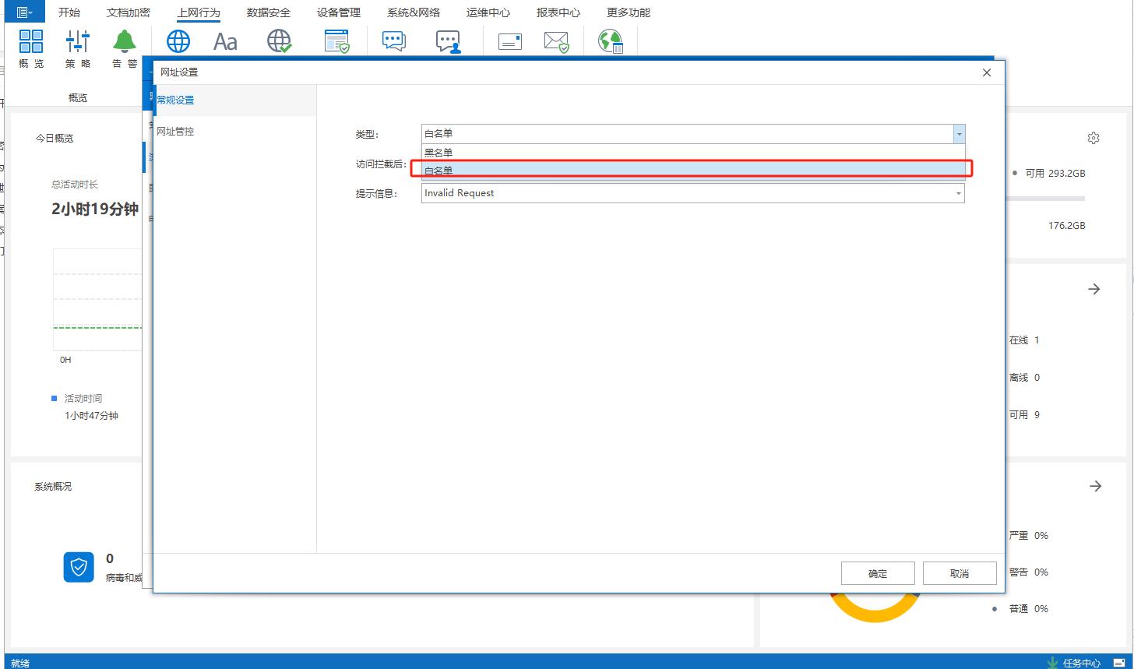This screenshot has width=1134, height=669.
Task: Open the 设备管理 ribbon tab
Action: (339, 12)
